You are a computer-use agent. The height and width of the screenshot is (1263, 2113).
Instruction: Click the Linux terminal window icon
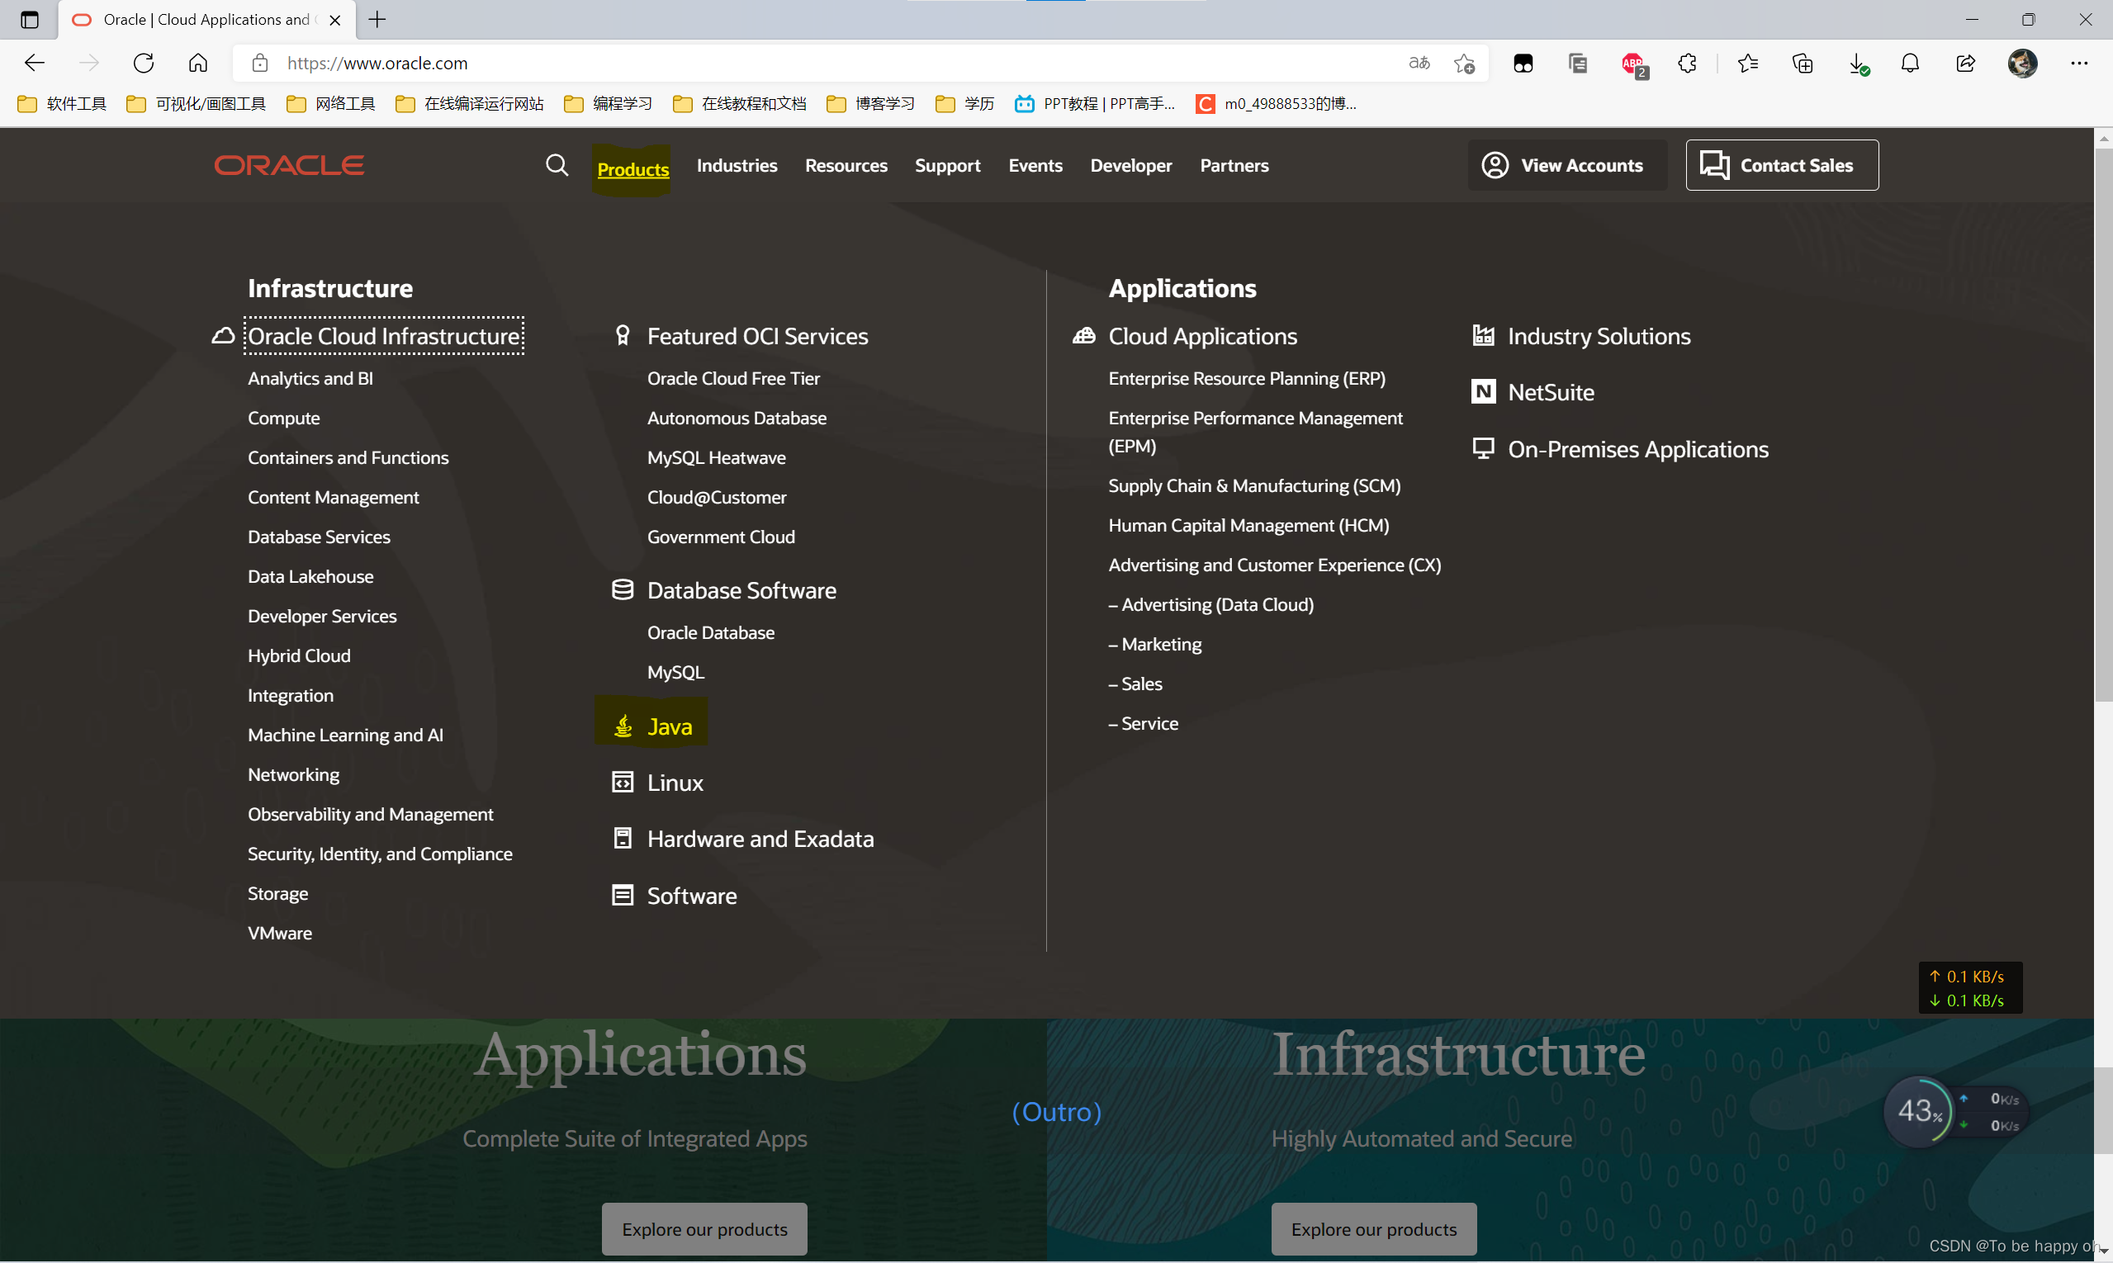[x=623, y=782]
